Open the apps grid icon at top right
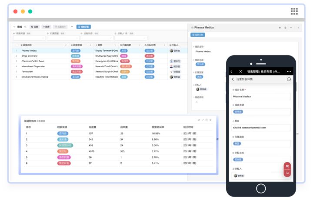The image size is (313, 197). click(x=294, y=11)
